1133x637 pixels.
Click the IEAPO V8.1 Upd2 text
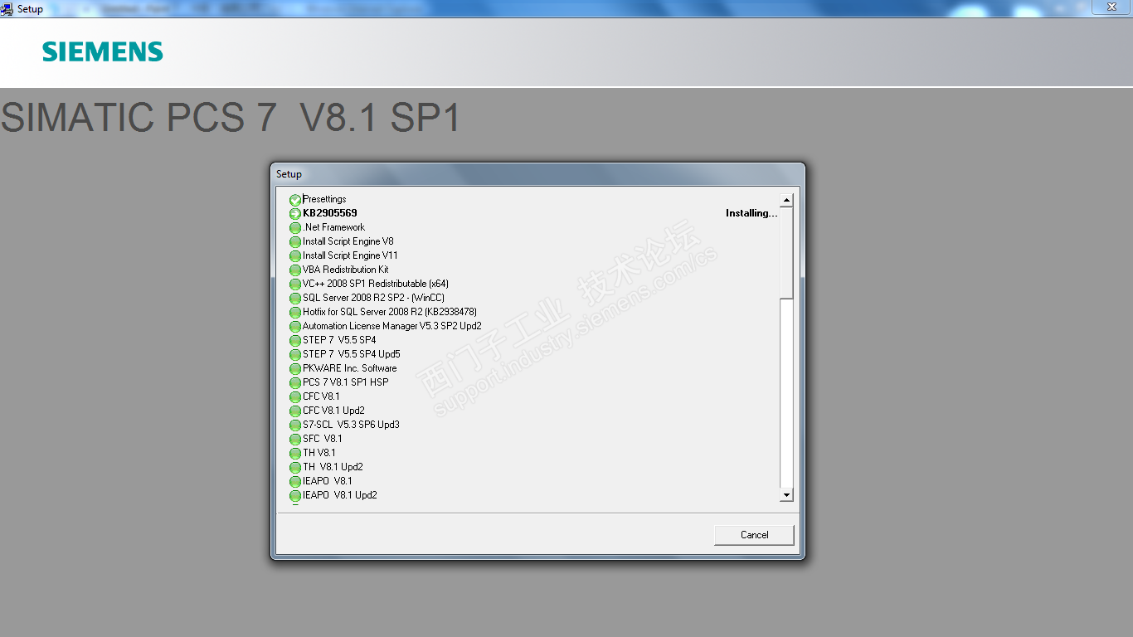tap(340, 495)
